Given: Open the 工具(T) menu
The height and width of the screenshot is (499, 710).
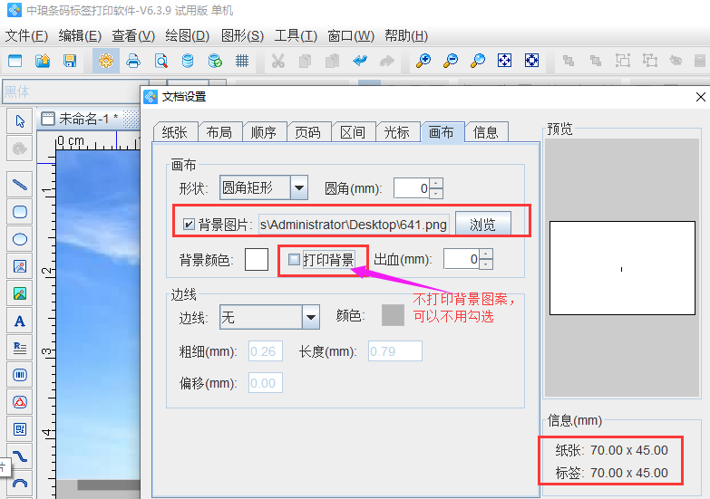Looking at the screenshot, I should (x=296, y=35).
